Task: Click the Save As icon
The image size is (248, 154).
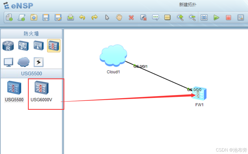Action: coord(58,17)
